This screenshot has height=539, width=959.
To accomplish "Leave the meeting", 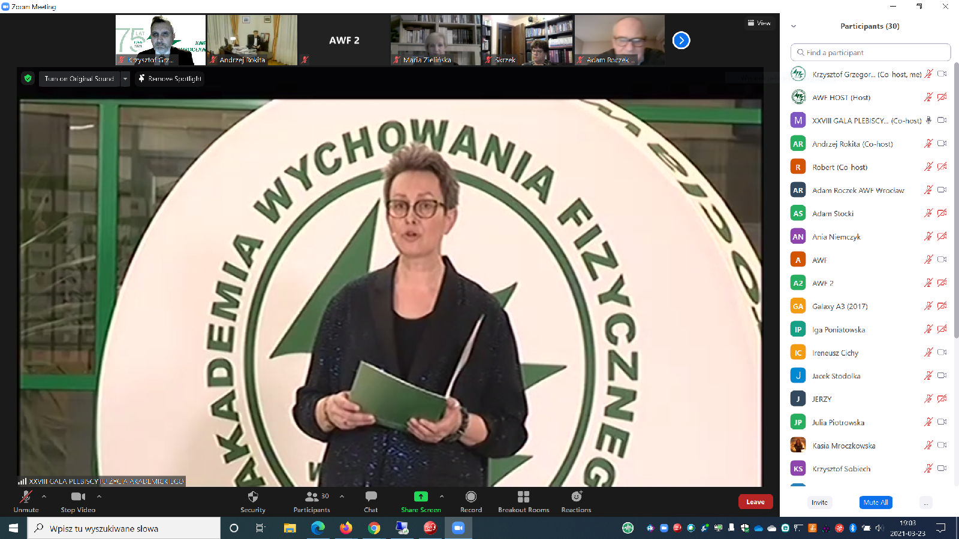I will [x=755, y=502].
